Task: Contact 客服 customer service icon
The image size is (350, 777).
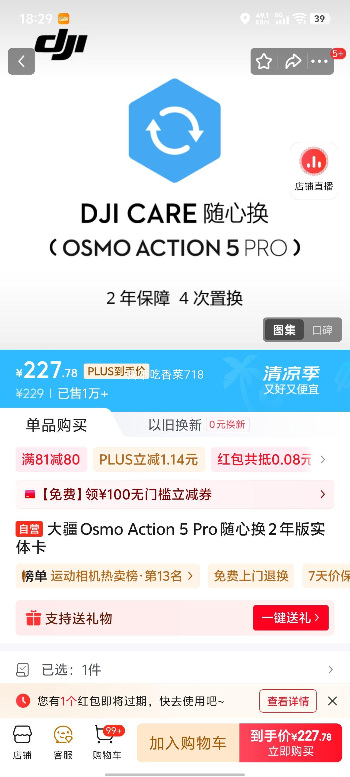Action: [63, 743]
